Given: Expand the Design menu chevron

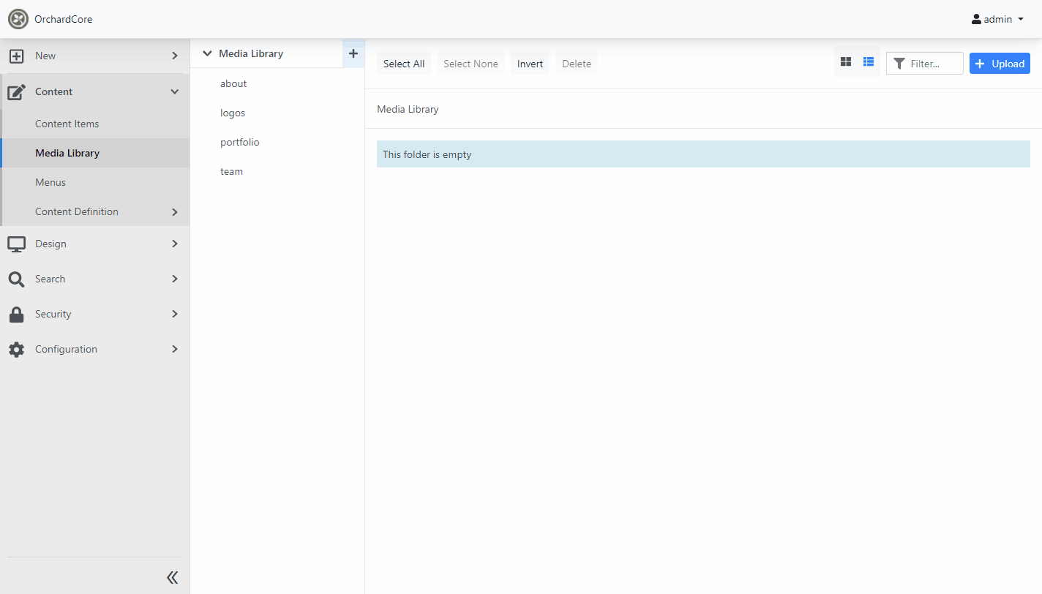Looking at the screenshot, I should [x=174, y=244].
